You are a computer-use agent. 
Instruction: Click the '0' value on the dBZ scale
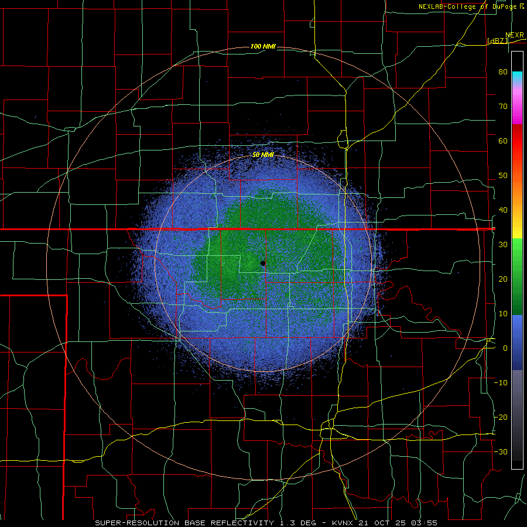(x=505, y=348)
